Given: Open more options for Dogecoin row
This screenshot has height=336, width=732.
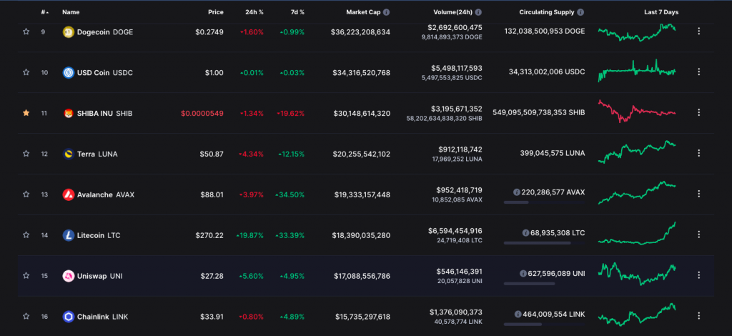Looking at the screenshot, I should pyautogui.click(x=699, y=31).
